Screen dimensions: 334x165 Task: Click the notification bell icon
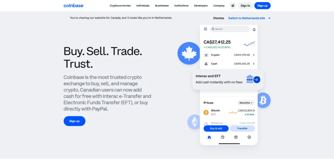pos(254,29)
